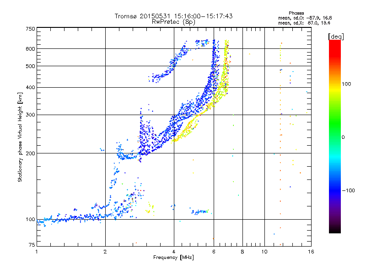This screenshot has width=366, height=274.
Task: Click the x-axis tick label '1'
Action: (37, 252)
